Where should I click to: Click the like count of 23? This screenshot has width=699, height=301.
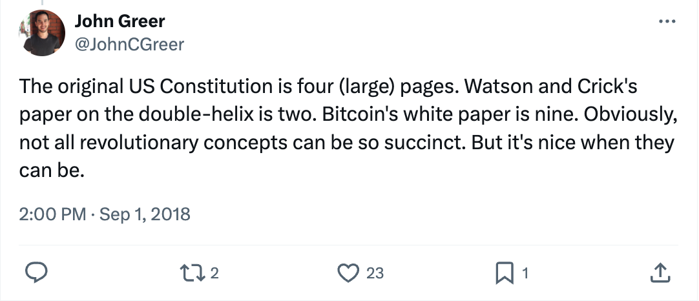click(375, 273)
